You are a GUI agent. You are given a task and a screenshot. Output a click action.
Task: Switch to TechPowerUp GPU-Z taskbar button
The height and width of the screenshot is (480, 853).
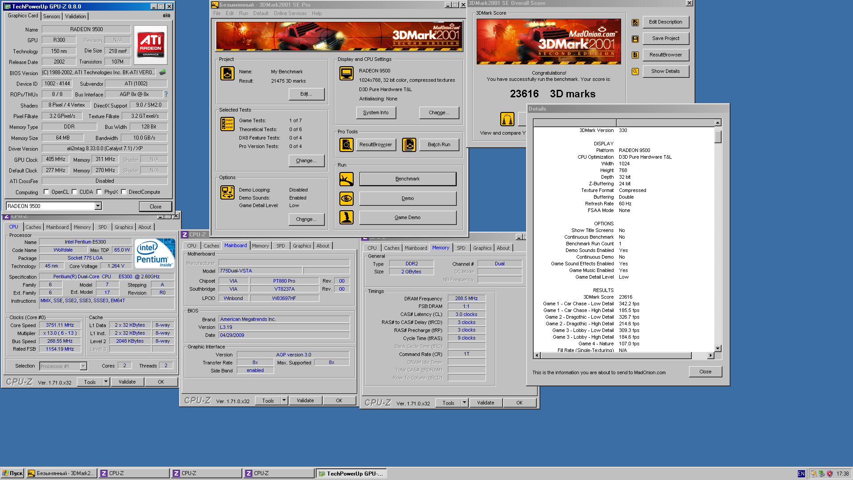click(x=351, y=473)
